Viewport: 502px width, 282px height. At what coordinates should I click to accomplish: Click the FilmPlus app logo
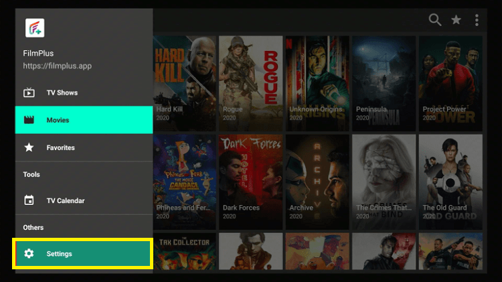35,28
